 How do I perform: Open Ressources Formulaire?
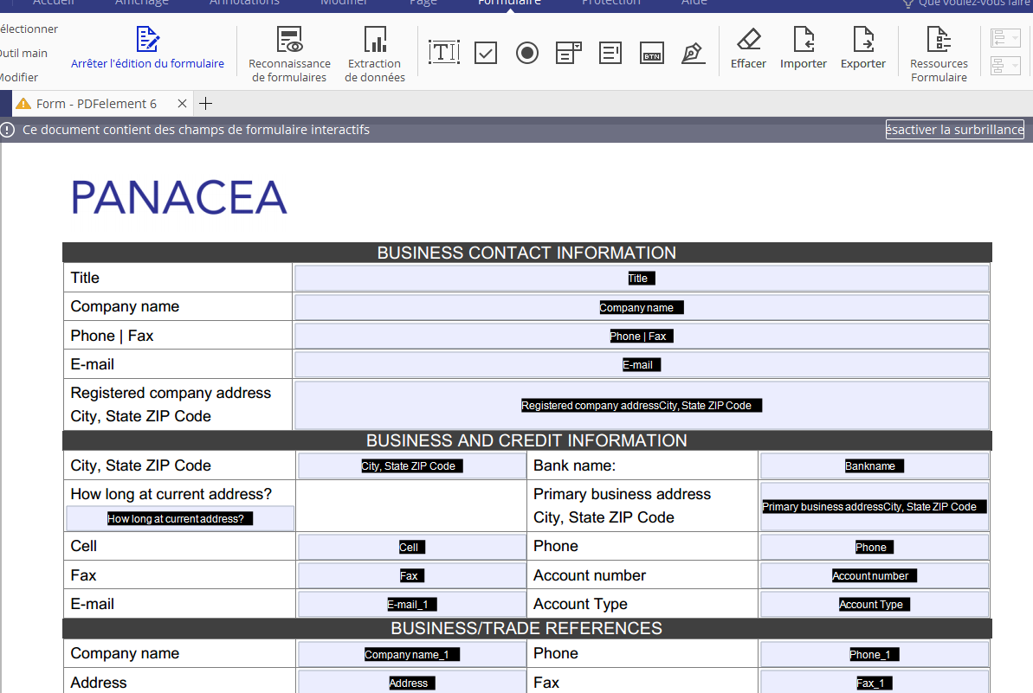[x=939, y=54]
